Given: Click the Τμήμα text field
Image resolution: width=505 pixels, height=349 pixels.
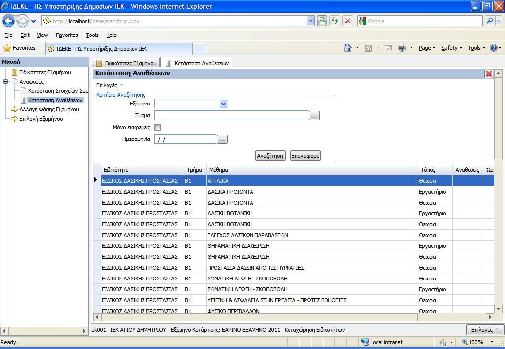Looking at the screenshot, I should (231, 115).
